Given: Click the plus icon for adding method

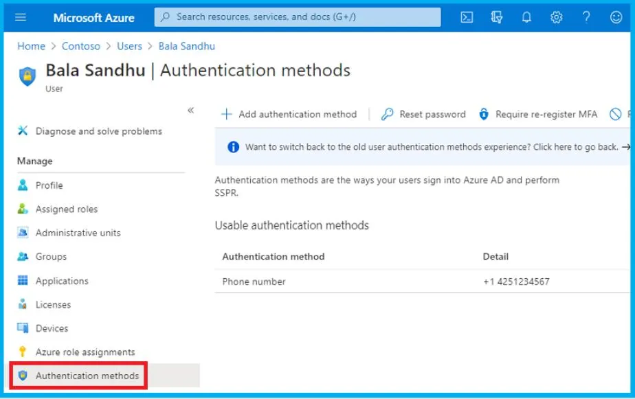Looking at the screenshot, I should pos(226,114).
